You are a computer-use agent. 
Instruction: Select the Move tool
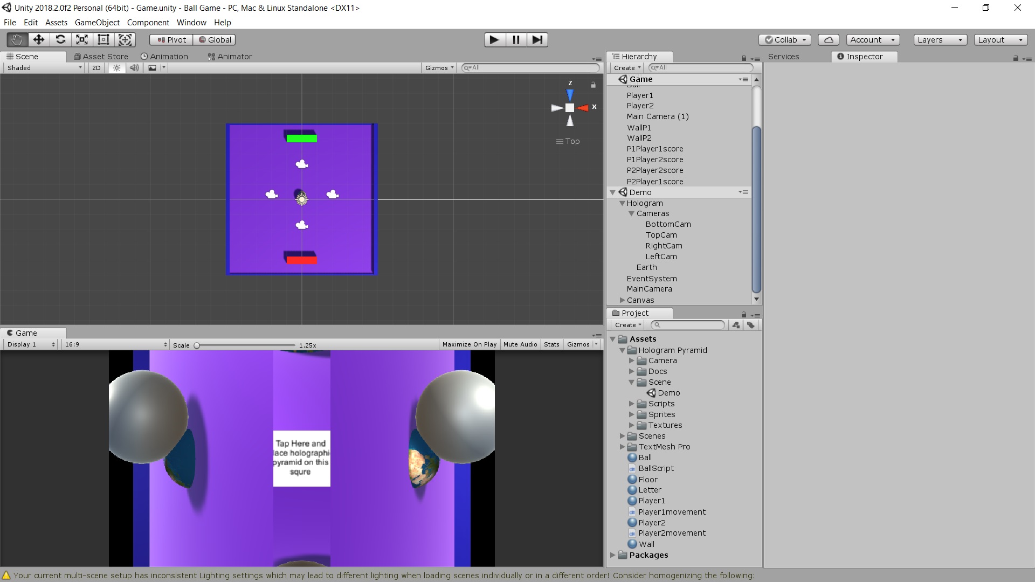[x=38, y=39]
